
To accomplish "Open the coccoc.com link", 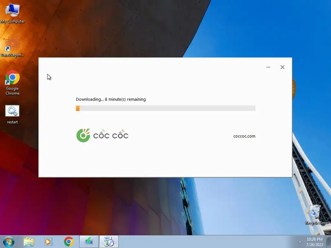I will [x=244, y=136].
